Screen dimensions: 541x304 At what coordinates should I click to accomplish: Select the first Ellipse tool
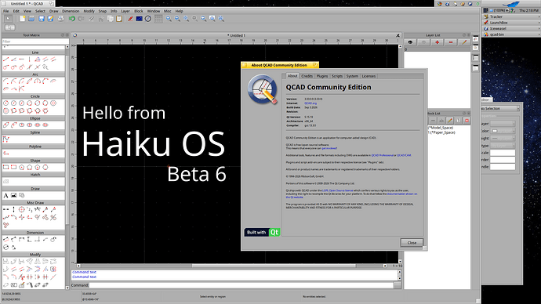(5, 125)
